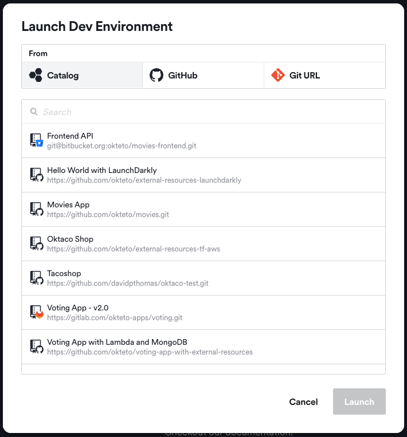407x437 pixels.
Task: Click the Tacoshop repo icon
Action: point(37,278)
